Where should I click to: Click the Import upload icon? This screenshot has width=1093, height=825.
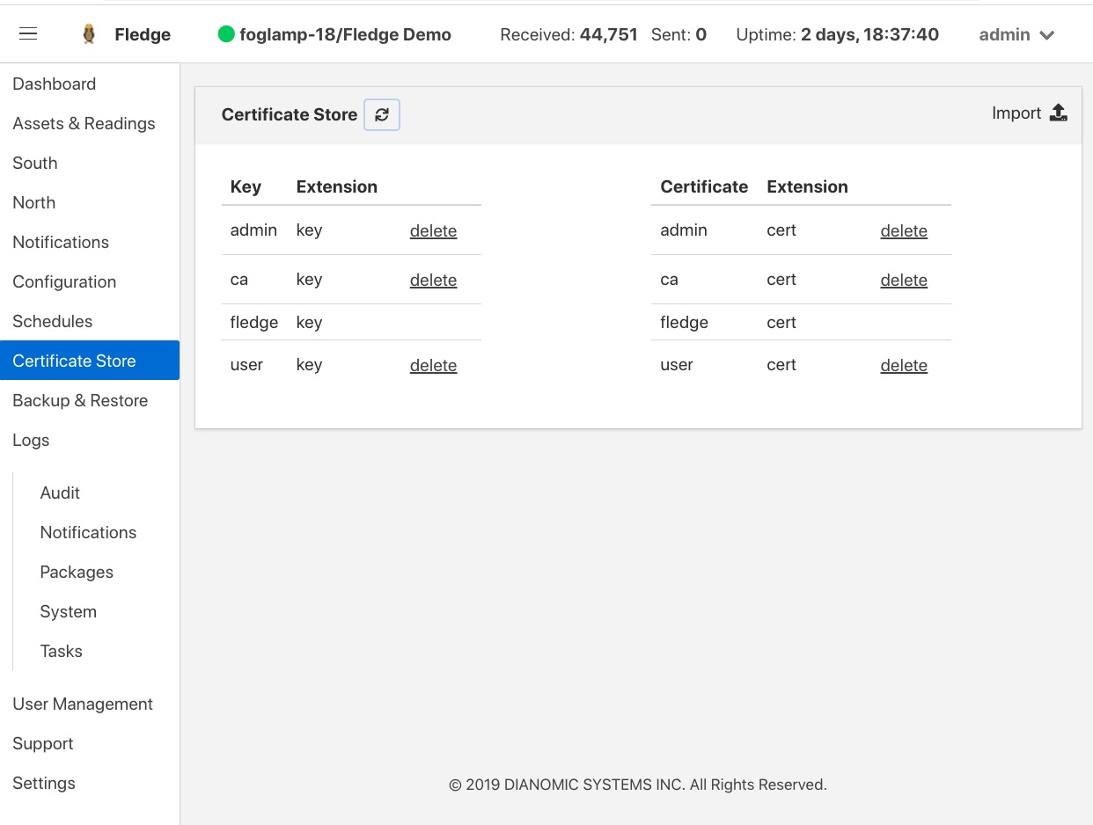click(x=1059, y=113)
